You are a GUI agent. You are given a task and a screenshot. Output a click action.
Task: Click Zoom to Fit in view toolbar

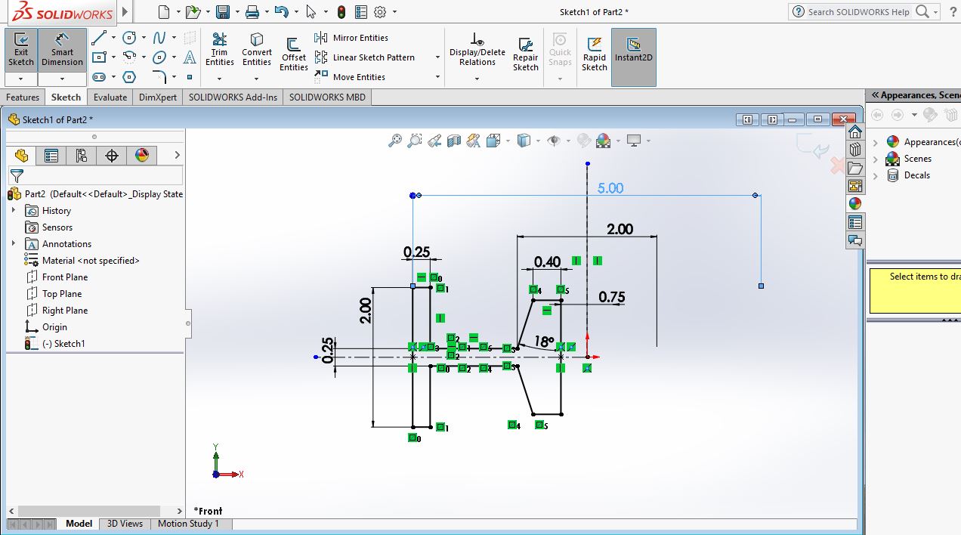pos(394,141)
